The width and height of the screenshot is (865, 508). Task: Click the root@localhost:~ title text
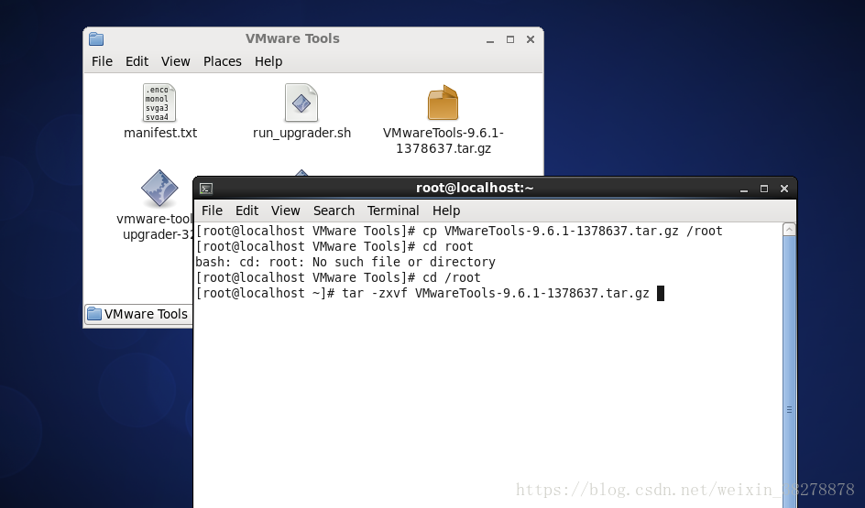(x=475, y=188)
